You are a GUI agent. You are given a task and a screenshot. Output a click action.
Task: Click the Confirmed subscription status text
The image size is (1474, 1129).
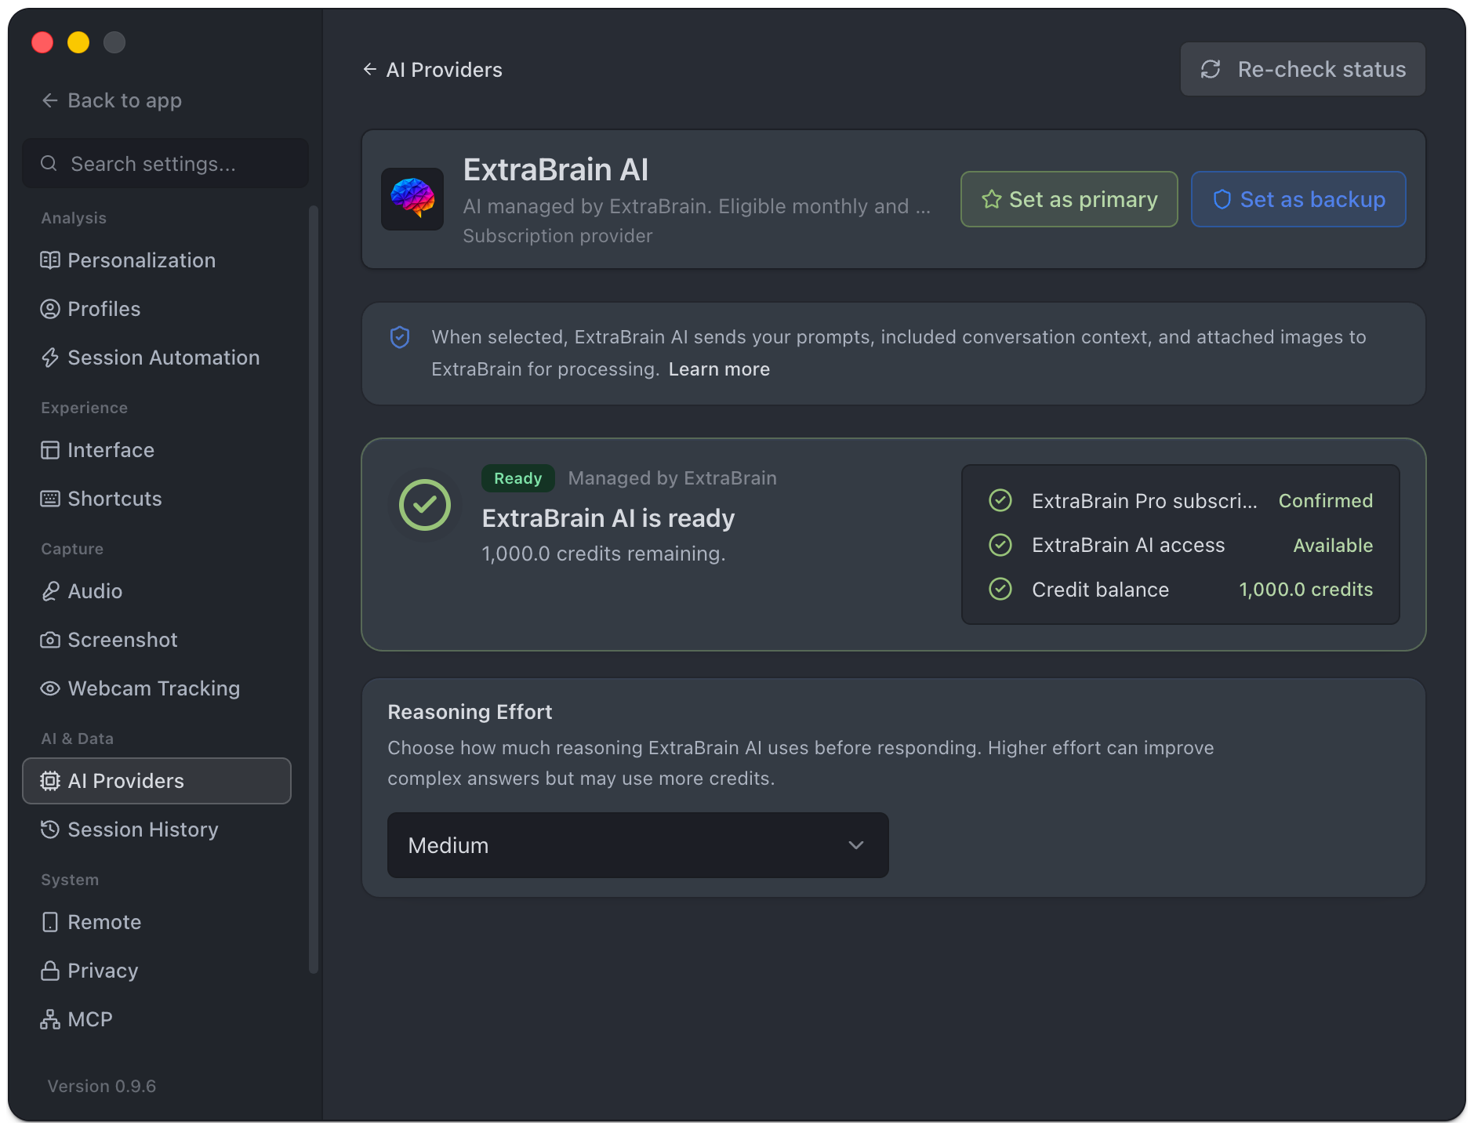pyautogui.click(x=1325, y=501)
